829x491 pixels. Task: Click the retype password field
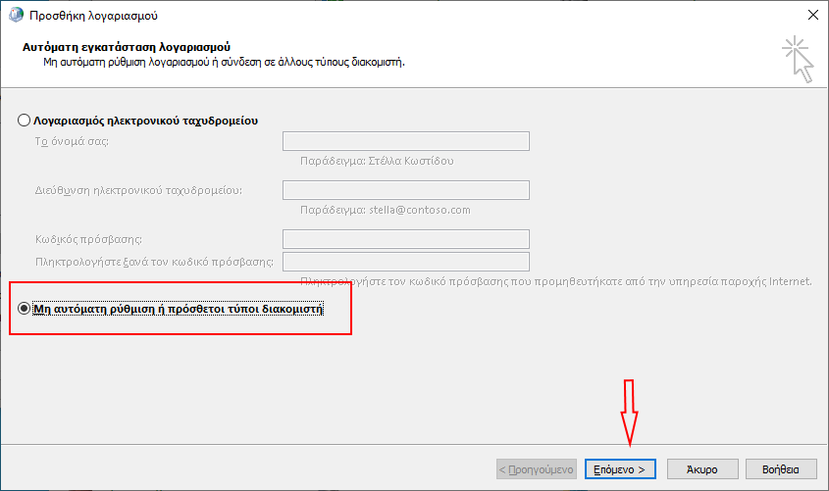point(406,262)
